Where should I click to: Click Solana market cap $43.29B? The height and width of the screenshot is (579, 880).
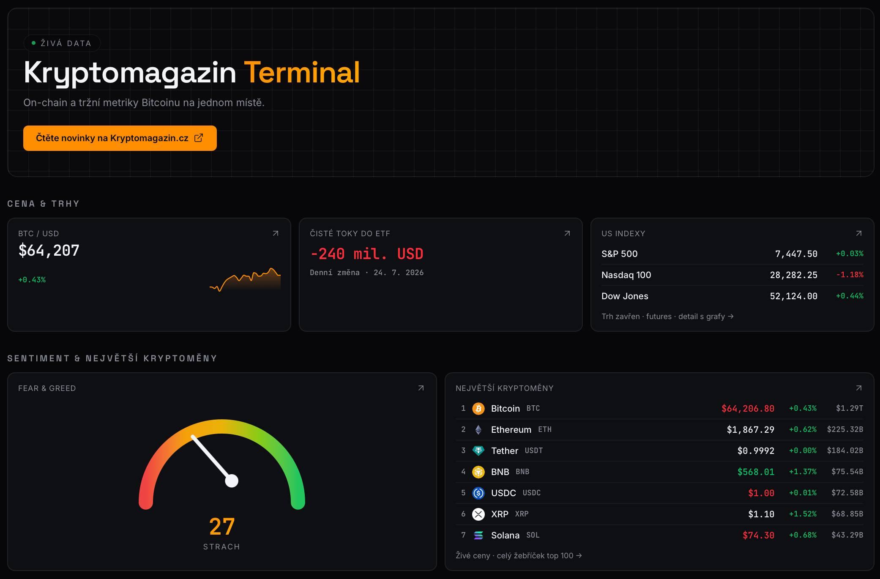tap(847, 535)
